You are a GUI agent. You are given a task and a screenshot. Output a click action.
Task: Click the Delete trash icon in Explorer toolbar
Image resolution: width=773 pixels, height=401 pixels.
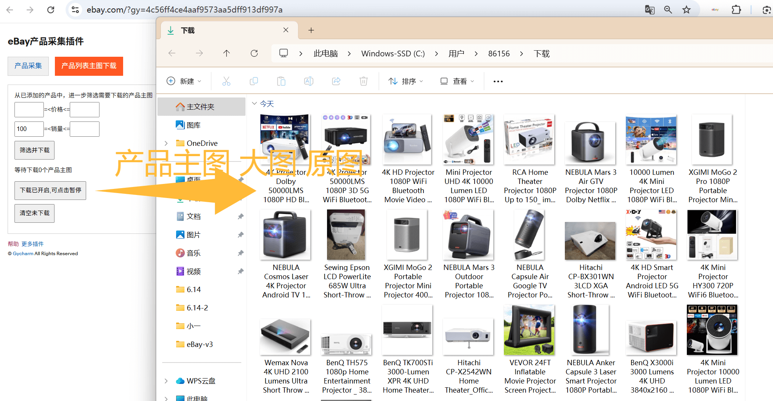364,81
